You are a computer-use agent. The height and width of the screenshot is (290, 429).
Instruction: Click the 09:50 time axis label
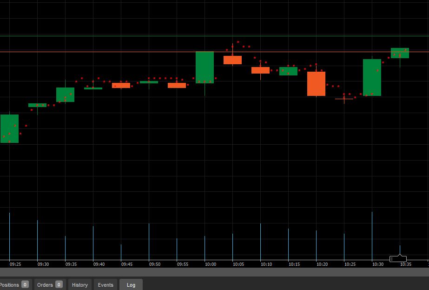[x=155, y=264]
